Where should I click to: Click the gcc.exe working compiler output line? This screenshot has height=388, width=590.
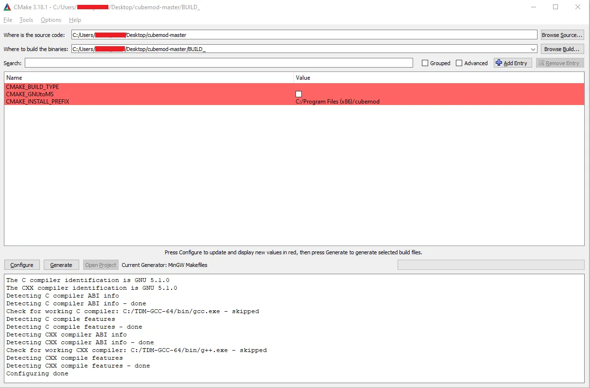tap(133, 311)
